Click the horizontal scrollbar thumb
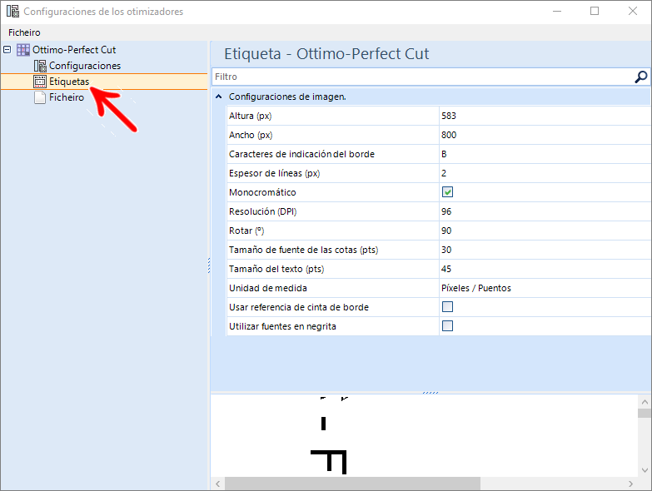Image resolution: width=652 pixels, height=491 pixels. [x=352, y=484]
